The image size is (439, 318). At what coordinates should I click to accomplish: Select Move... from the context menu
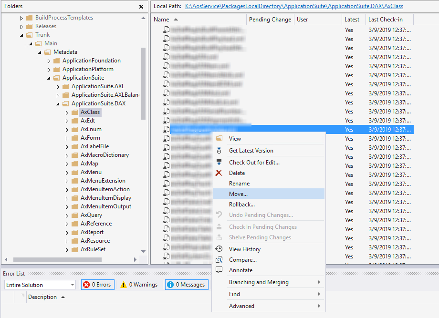click(x=238, y=194)
